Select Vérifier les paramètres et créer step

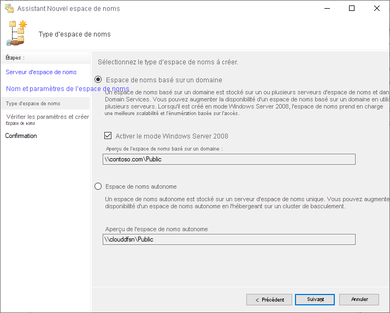click(x=48, y=119)
